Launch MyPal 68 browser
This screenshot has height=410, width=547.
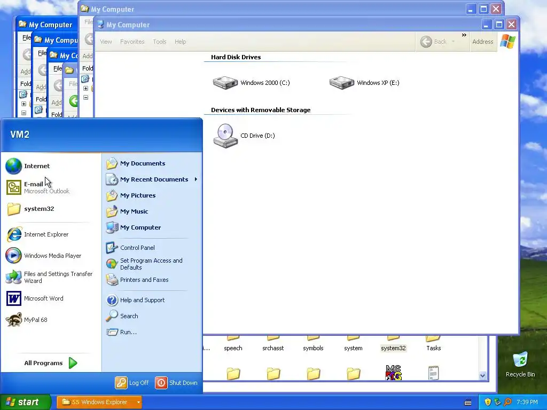27,320
